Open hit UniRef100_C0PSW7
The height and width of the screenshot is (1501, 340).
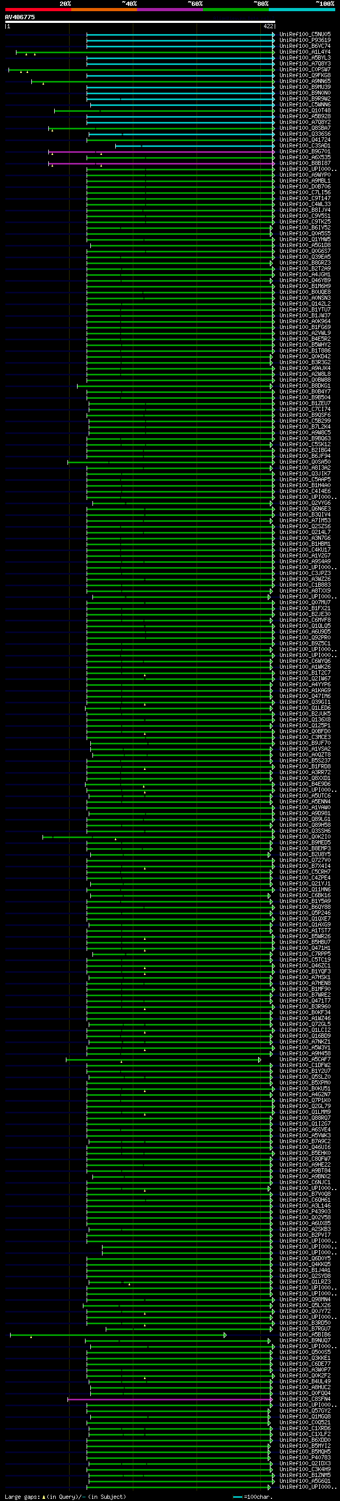pos(305,70)
